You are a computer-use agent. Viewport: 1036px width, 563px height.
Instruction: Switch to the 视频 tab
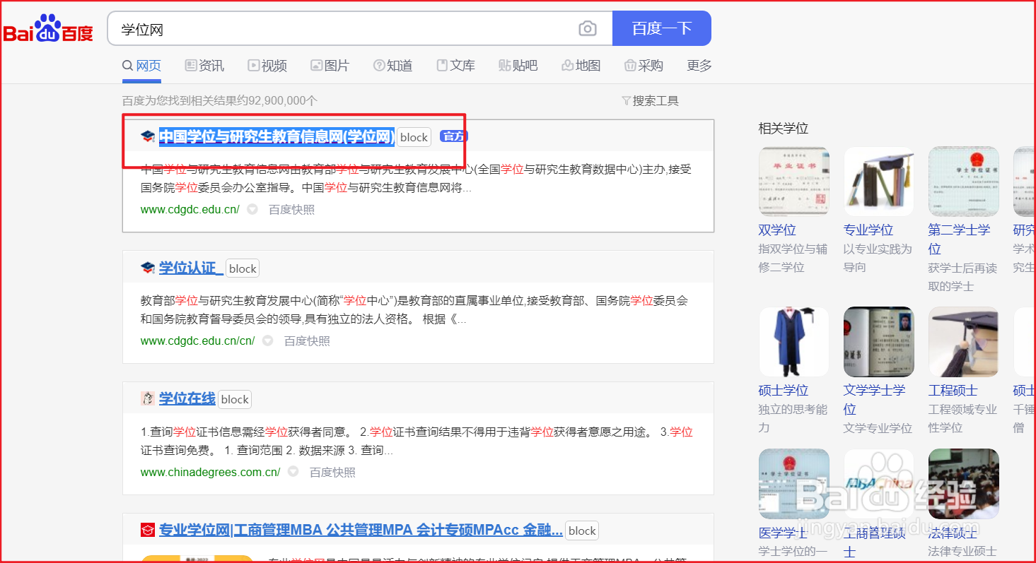click(x=267, y=66)
